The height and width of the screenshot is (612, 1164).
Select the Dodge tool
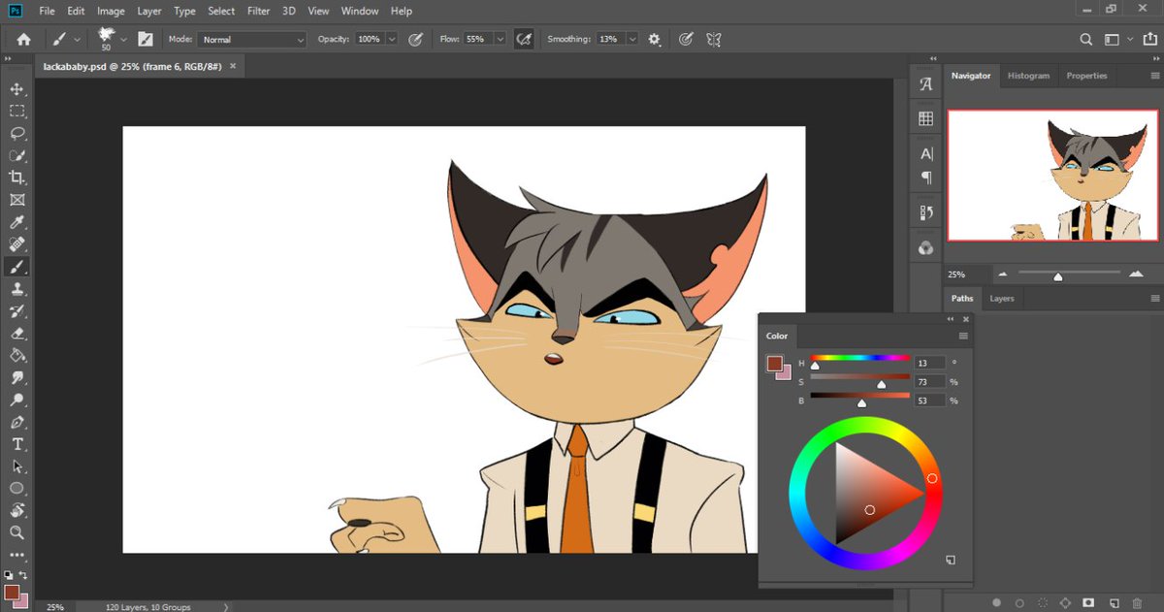click(x=16, y=400)
